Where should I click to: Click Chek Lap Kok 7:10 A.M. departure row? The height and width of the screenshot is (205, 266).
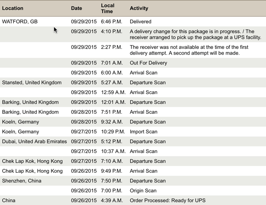click(x=133, y=161)
